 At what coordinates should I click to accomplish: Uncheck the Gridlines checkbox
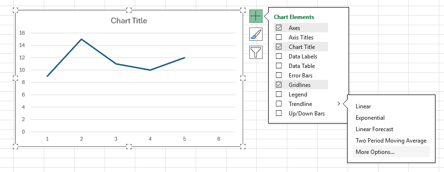coord(279,85)
